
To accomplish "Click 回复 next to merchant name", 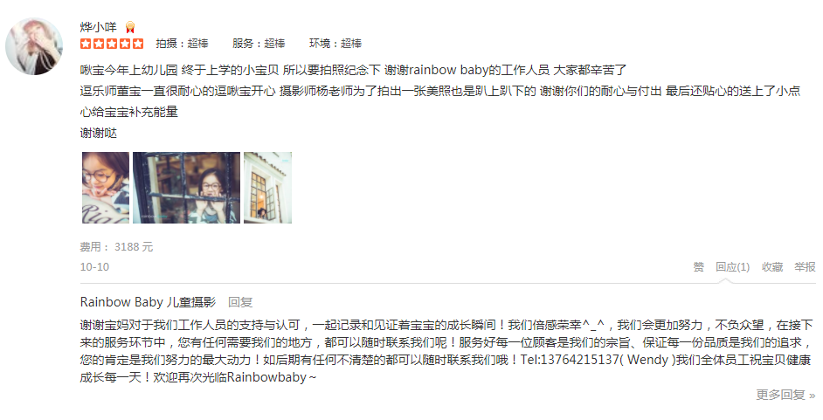I will [x=240, y=302].
